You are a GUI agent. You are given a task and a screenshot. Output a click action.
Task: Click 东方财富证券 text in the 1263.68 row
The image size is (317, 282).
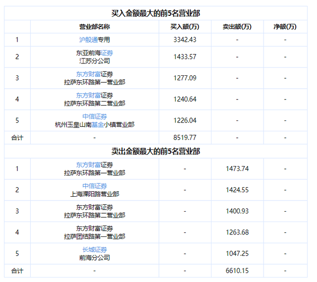pos(95,228)
